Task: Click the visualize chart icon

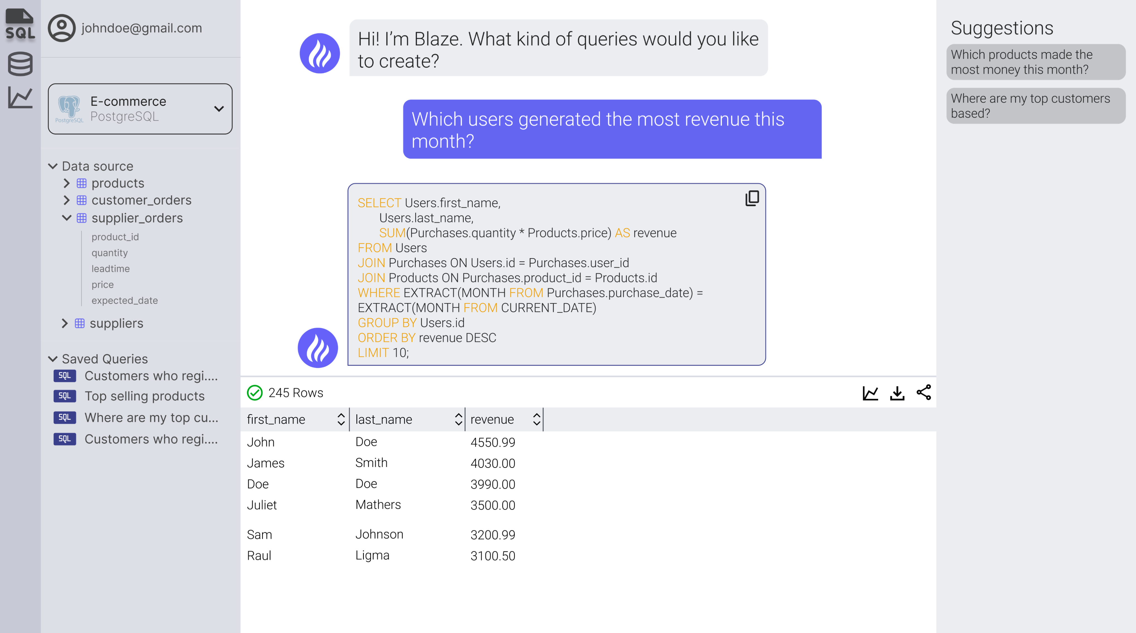Action: pos(869,392)
